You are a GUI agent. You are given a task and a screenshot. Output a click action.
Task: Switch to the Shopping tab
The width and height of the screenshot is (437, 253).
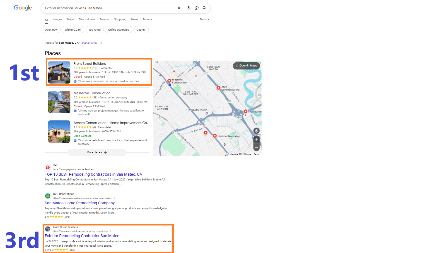click(120, 19)
